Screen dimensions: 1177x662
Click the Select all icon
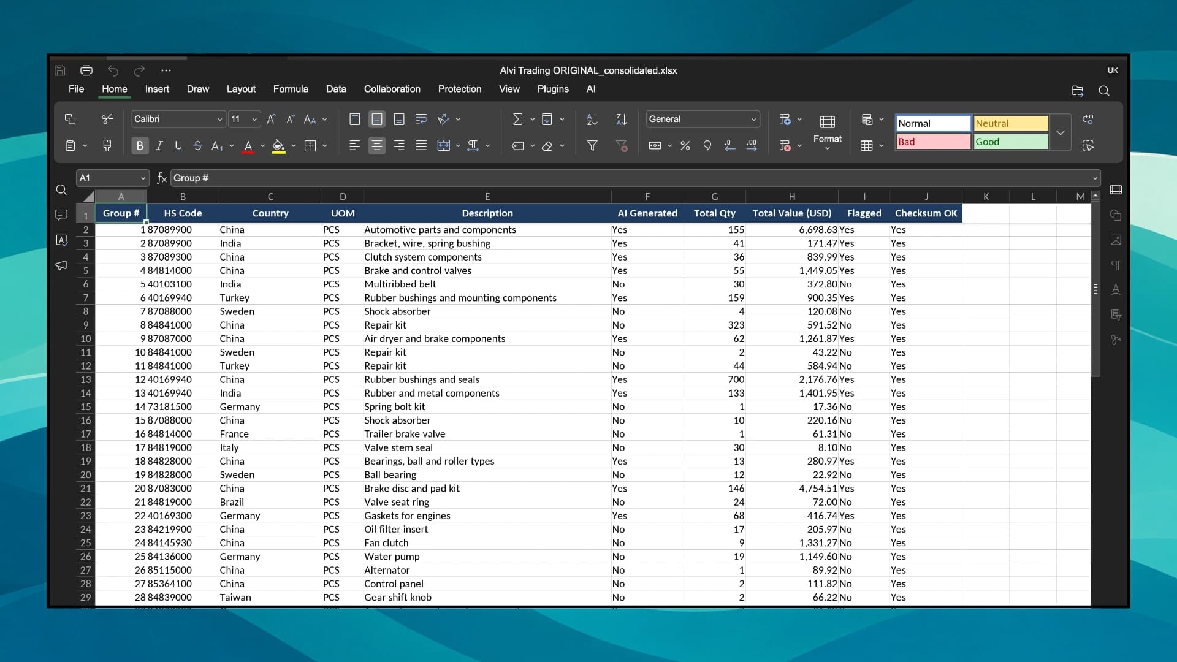1088,145
